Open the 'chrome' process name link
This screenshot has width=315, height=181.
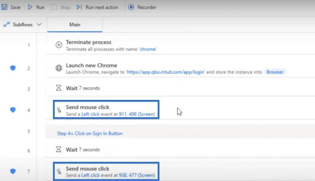[x=148, y=49]
